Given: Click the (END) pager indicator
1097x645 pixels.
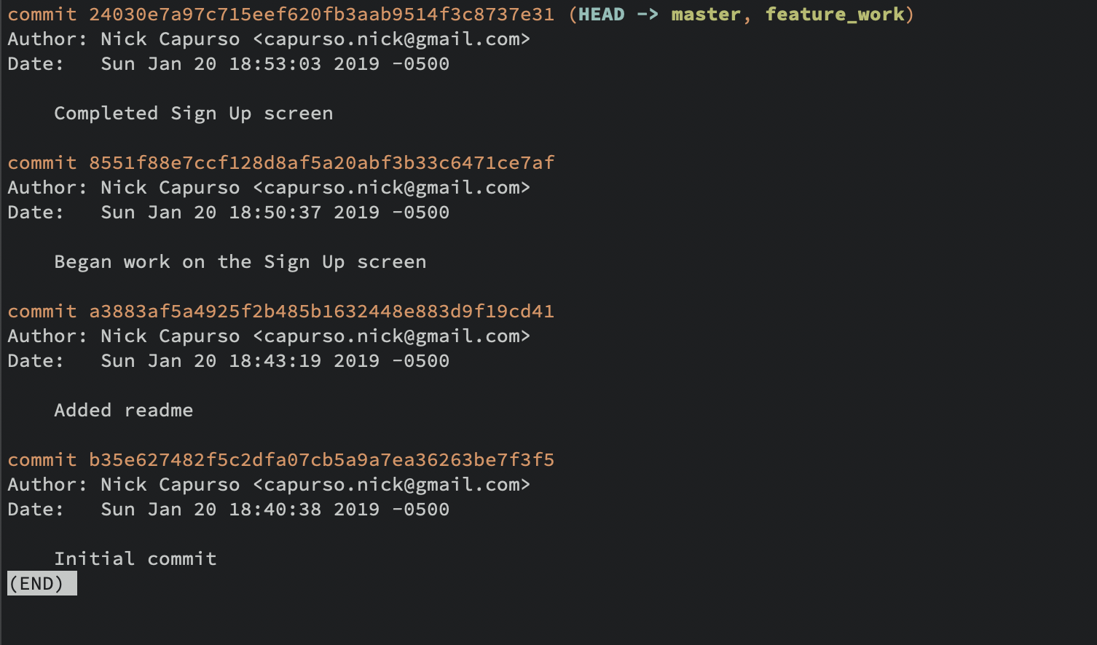Looking at the screenshot, I should (42, 583).
